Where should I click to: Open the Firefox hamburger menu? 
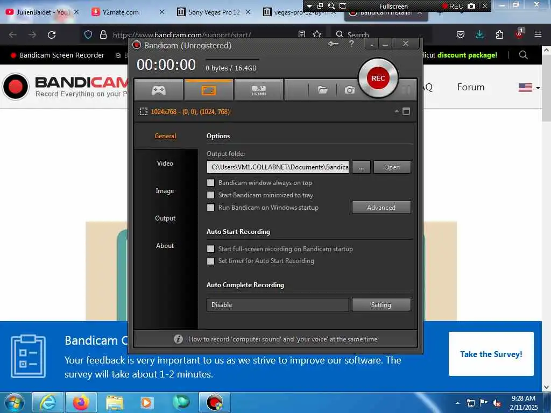tap(538, 34)
